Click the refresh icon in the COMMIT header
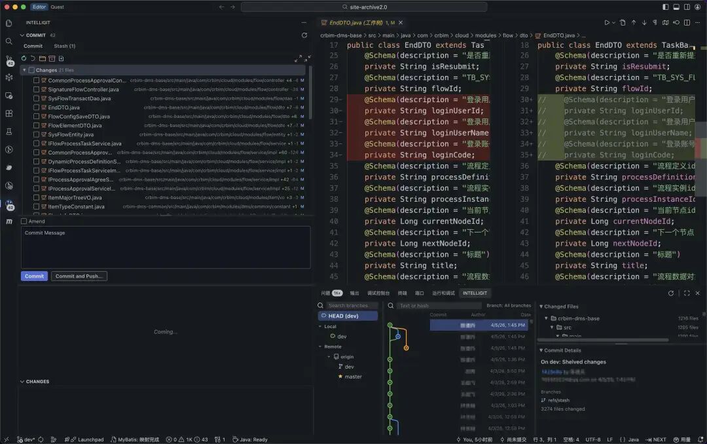707x444 pixels. 304,35
